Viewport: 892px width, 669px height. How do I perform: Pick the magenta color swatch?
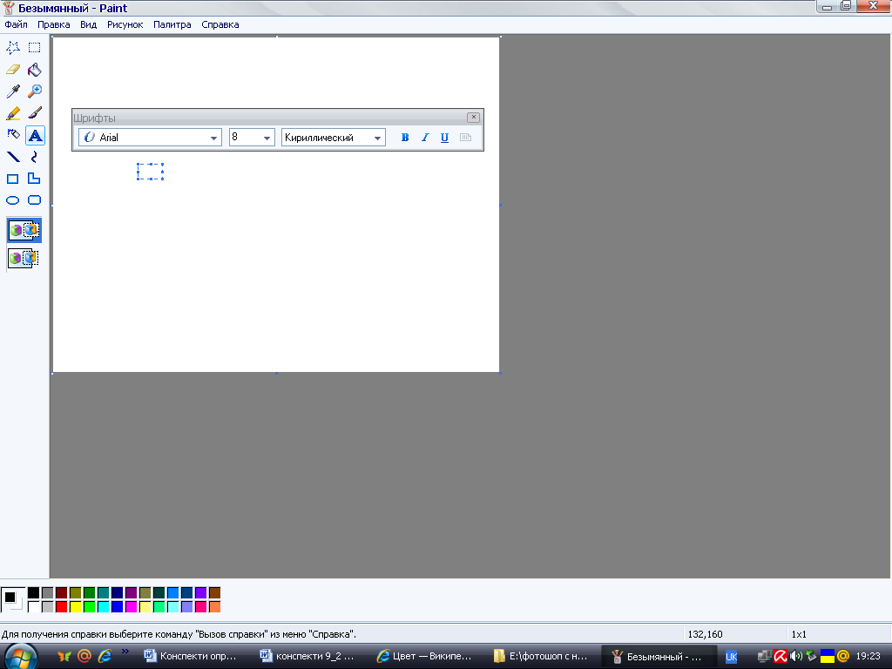coord(131,607)
